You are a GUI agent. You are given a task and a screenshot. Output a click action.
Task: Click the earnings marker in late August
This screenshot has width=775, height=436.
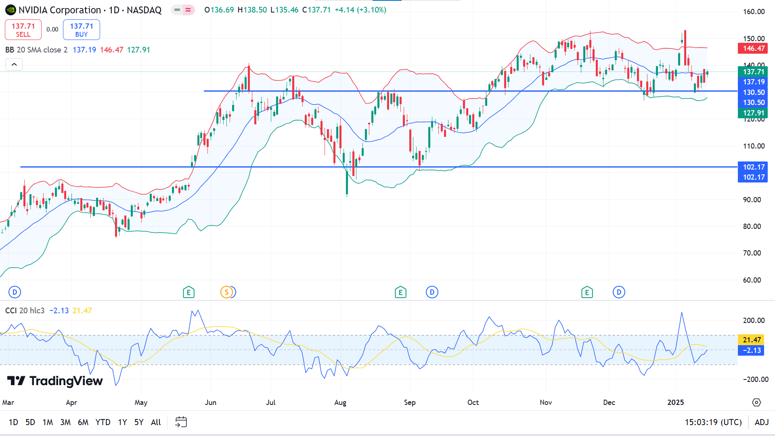(400, 292)
